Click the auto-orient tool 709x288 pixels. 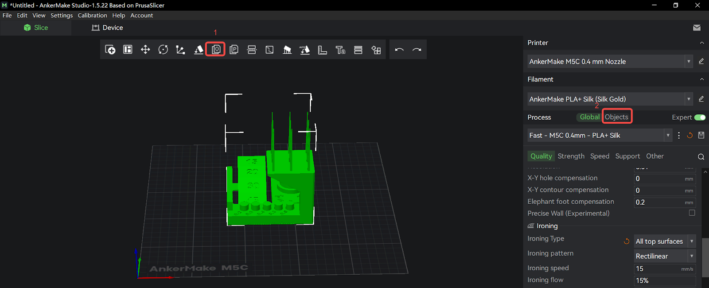click(x=305, y=50)
